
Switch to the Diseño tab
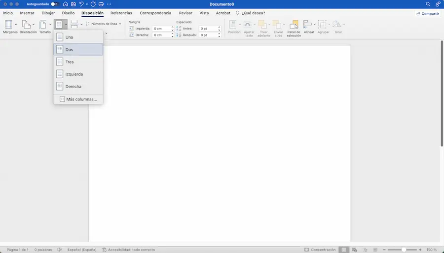pyautogui.click(x=68, y=13)
